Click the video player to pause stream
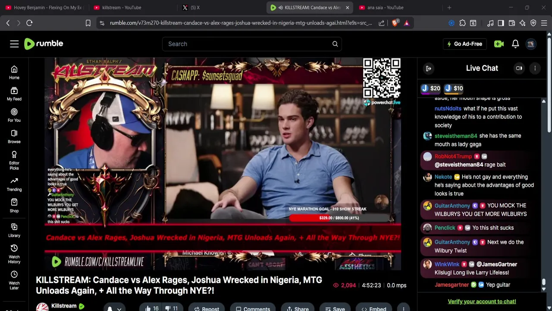The image size is (552, 311). tap(223, 164)
